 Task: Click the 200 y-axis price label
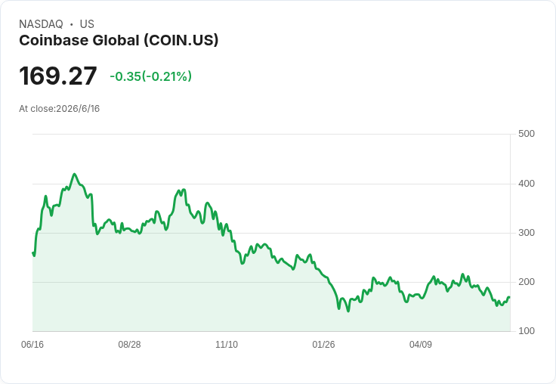(x=527, y=282)
